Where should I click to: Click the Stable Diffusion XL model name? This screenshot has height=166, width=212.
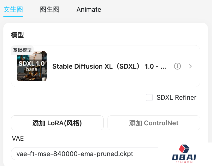[109, 66]
